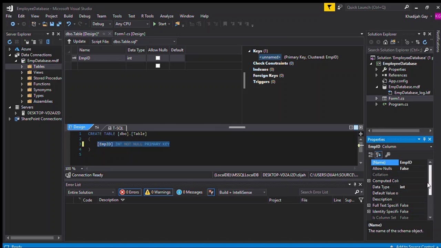Sort Error List by Description column
This screenshot has height=248, width=441.
pos(109,200)
